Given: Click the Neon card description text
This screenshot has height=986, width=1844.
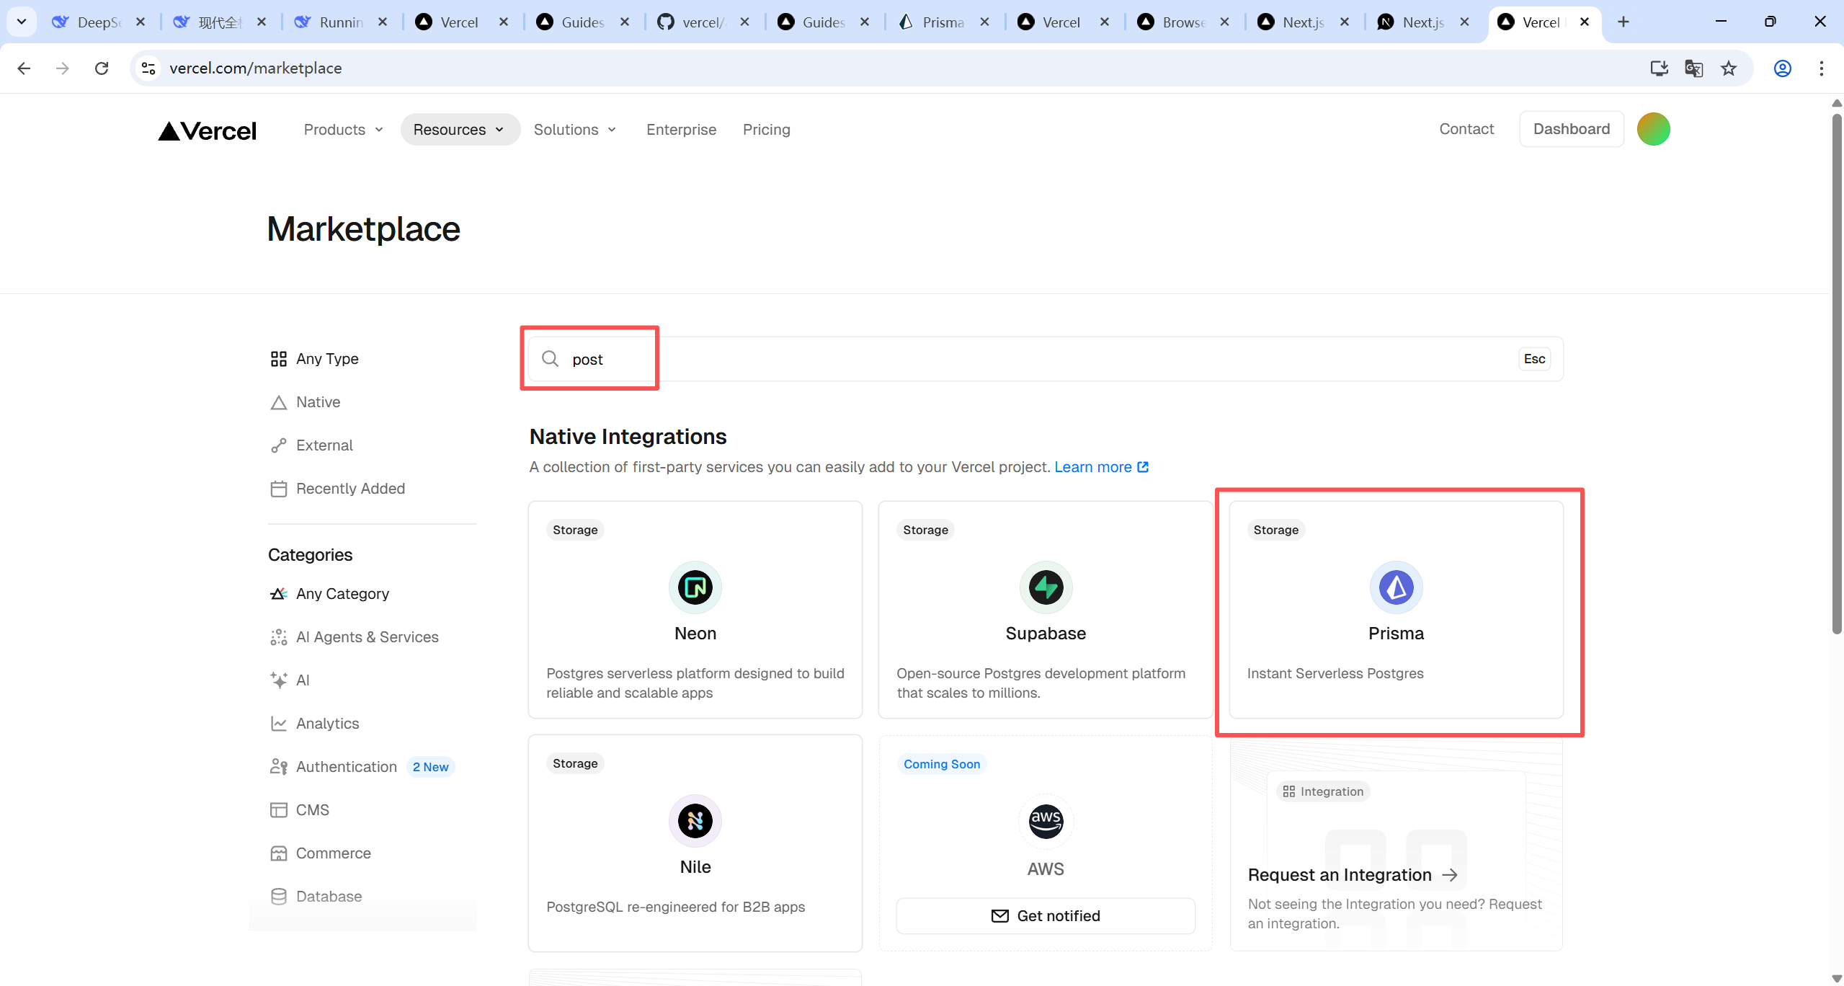Looking at the screenshot, I should [695, 683].
